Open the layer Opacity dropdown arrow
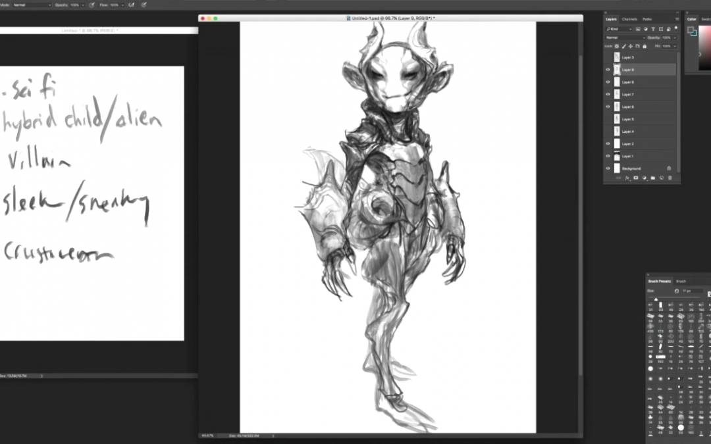The height and width of the screenshot is (444, 711). (x=675, y=37)
